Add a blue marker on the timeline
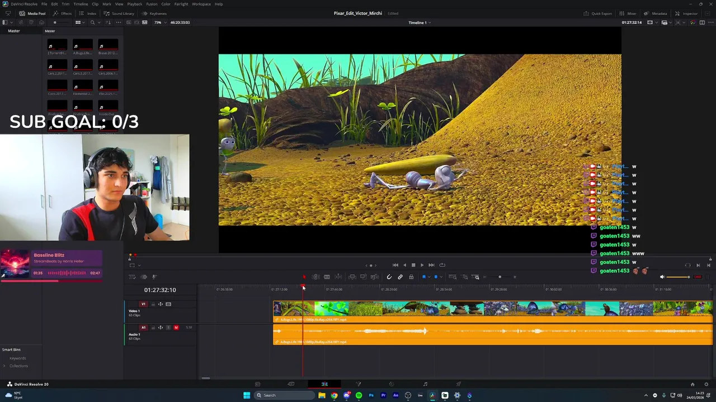The image size is (716, 402). [436, 277]
